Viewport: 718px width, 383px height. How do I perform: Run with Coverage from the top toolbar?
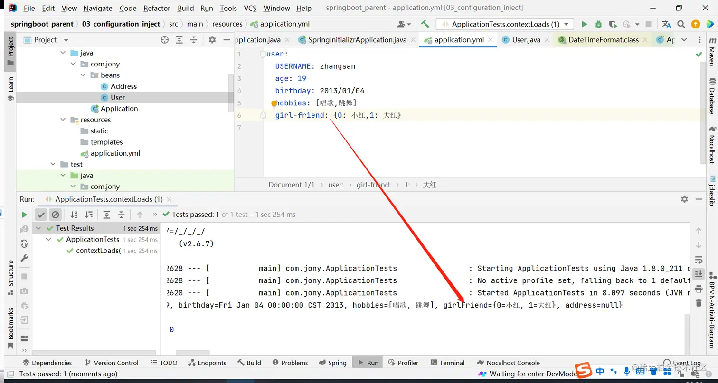pyautogui.click(x=613, y=24)
